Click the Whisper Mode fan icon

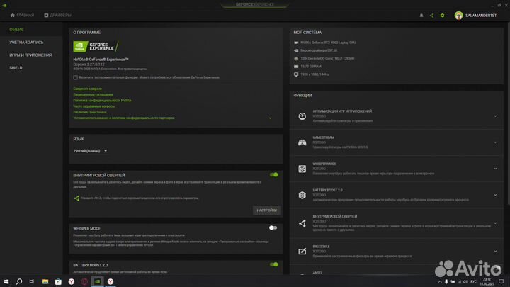(x=302, y=169)
